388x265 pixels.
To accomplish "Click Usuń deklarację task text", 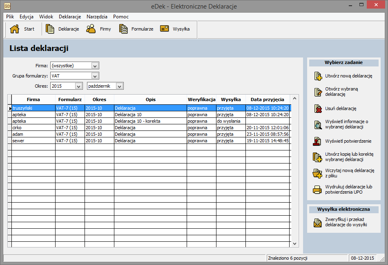I will 341,108.
